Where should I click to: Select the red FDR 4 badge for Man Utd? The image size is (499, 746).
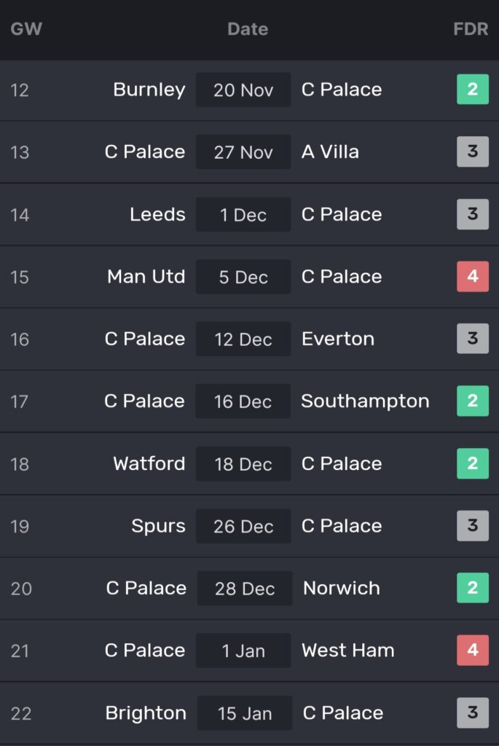click(472, 277)
